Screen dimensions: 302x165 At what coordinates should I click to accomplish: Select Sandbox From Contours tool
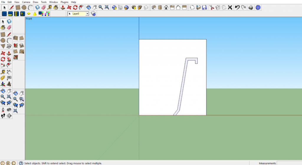(x=16, y=38)
